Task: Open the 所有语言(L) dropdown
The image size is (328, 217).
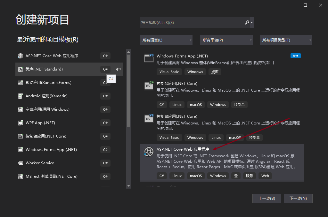Action: point(166,40)
